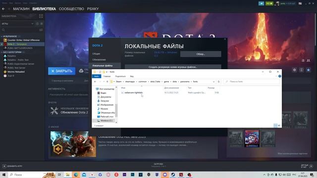Open the Файл tab in Explorer
Screen dimensions: 317x178
[x=97, y=76]
